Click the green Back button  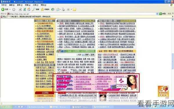[x=5, y=9]
